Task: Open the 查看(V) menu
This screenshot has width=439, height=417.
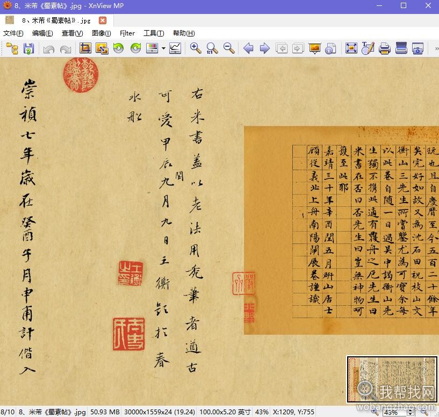Action: point(72,33)
